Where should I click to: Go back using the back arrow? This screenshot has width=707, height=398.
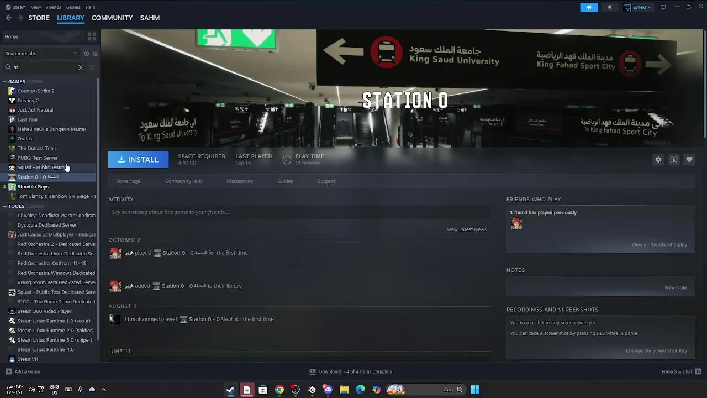pos(8,18)
